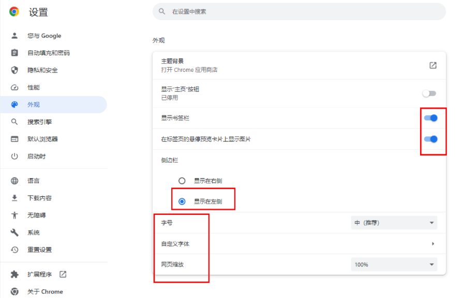Image resolution: width=463 pixels, height=298 pixels.
Task: Open the 语言 settings page
Action: [54, 181]
